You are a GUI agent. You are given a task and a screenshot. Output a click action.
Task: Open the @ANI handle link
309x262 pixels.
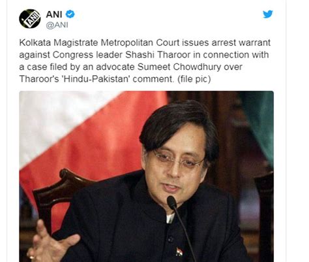[x=57, y=25]
